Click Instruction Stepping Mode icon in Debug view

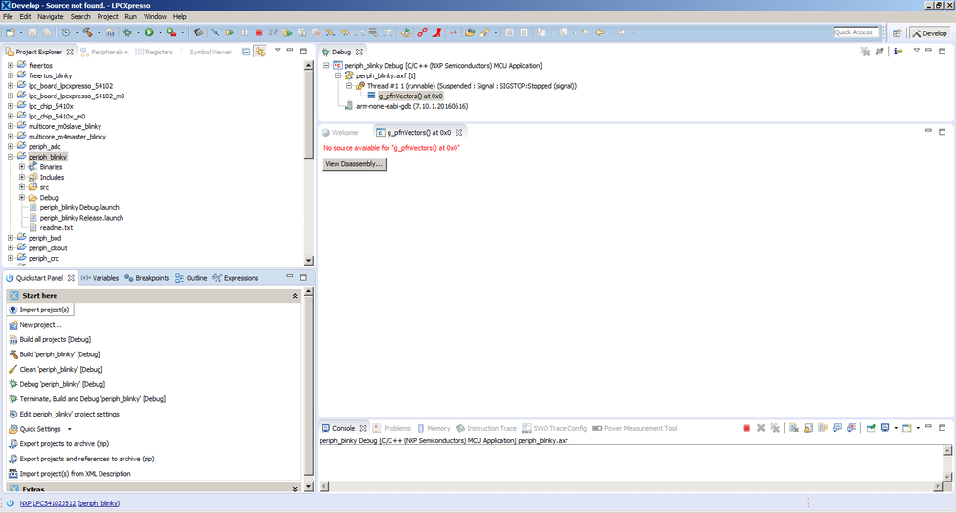898,52
